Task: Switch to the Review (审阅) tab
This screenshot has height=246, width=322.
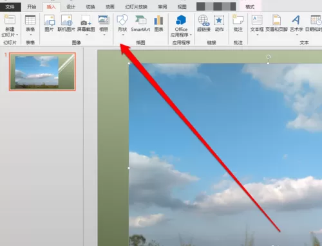Action: coord(162,7)
